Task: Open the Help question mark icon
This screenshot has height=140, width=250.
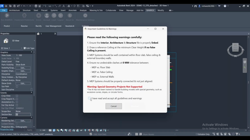Action: [x=225, y=6]
